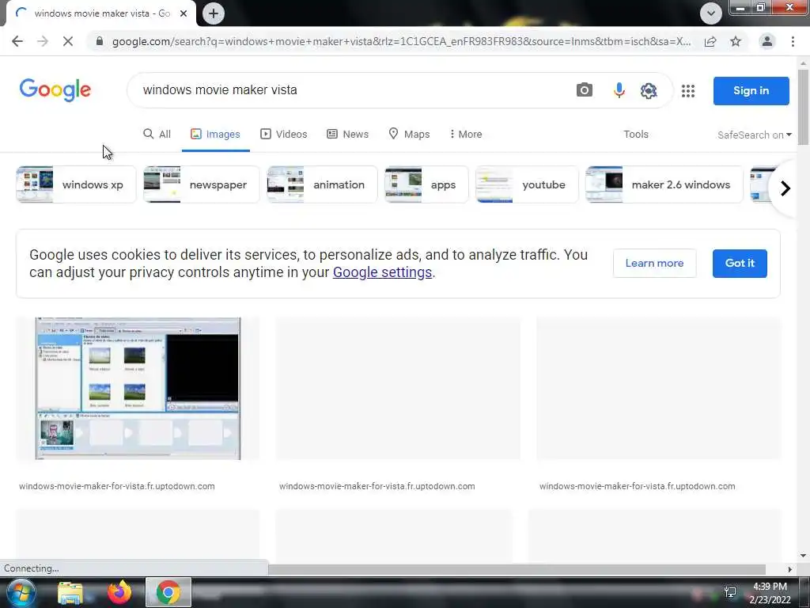The width and height of the screenshot is (810, 608).
Task: Open second result's uptodown.com source link
Action: 377,487
